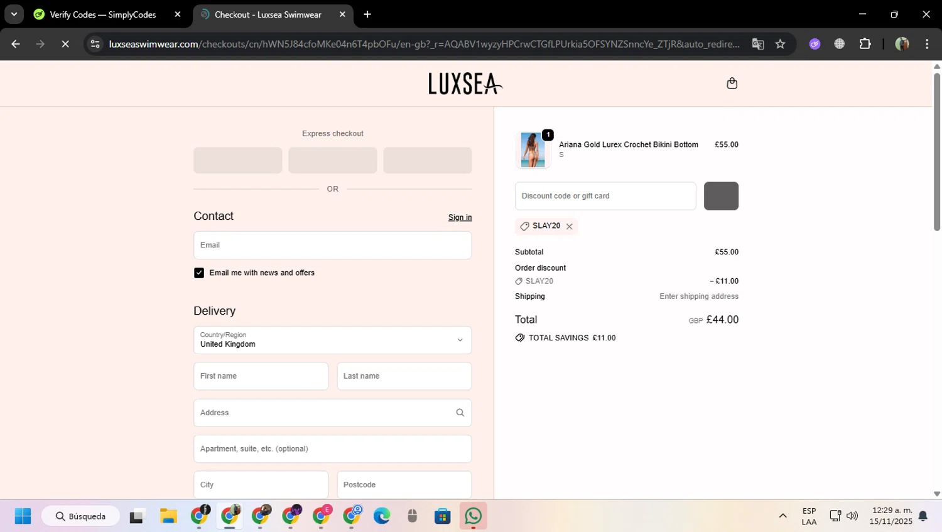Click the page vertical scrollbar thumb
The width and height of the screenshot is (942, 532).
[x=936, y=152]
